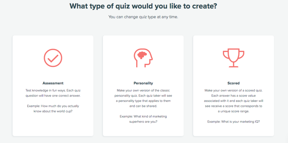Choose the Assessment quiz type card
The image size is (288, 143).
click(53, 86)
